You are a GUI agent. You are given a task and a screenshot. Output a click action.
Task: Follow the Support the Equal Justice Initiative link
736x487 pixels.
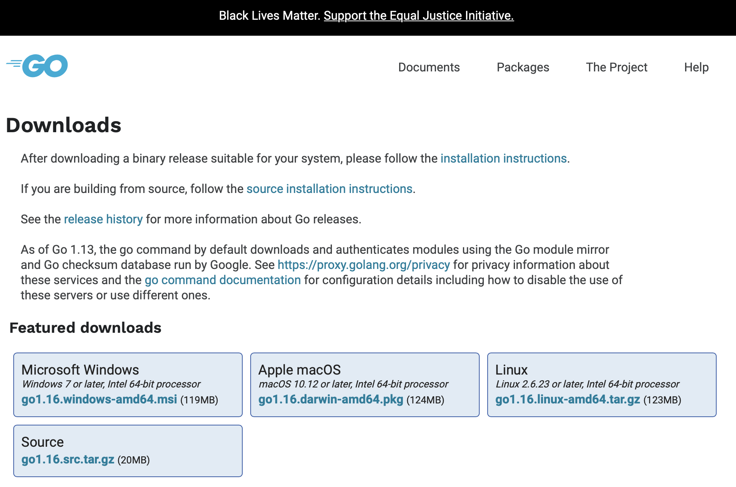click(419, 16)
